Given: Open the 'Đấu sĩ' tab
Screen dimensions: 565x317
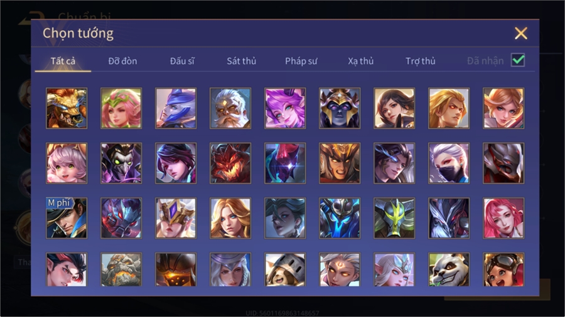Looking at the screenshot, I should click(182, 61).
